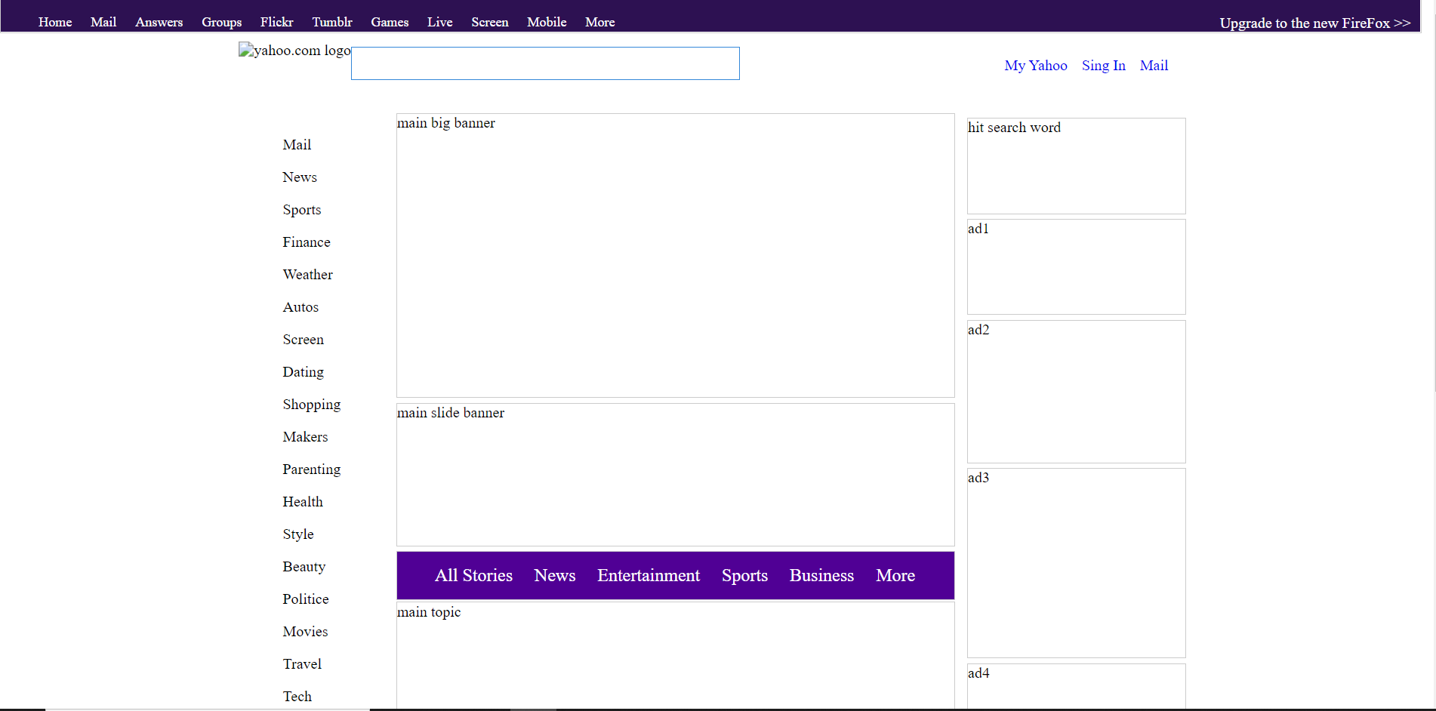
Task: Select Makers in the left sidebar
Action: click(306, 437)
